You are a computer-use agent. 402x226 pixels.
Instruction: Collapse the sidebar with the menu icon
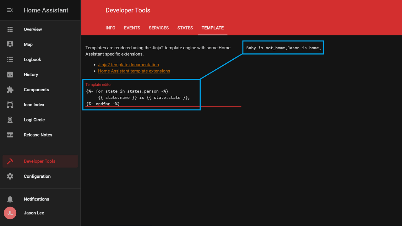tap(10, 10)
